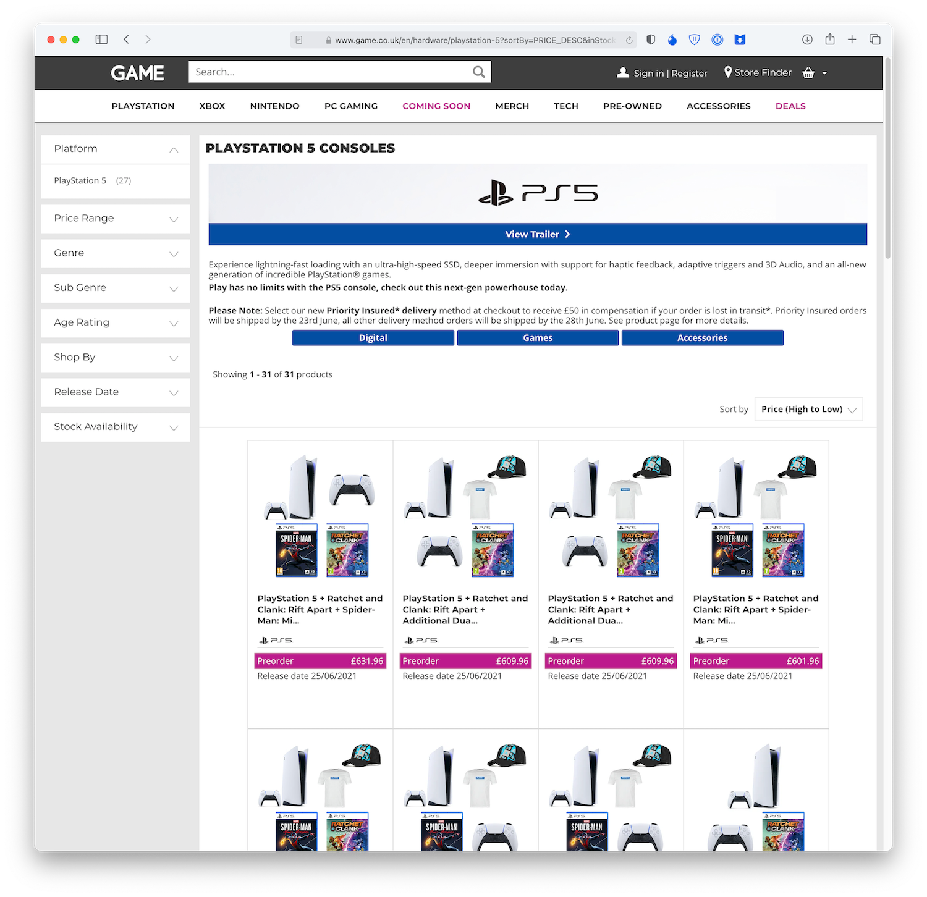Viewport: 927px width, 897px height.
Task: Click Sign in | Register link
Action: 670,73
